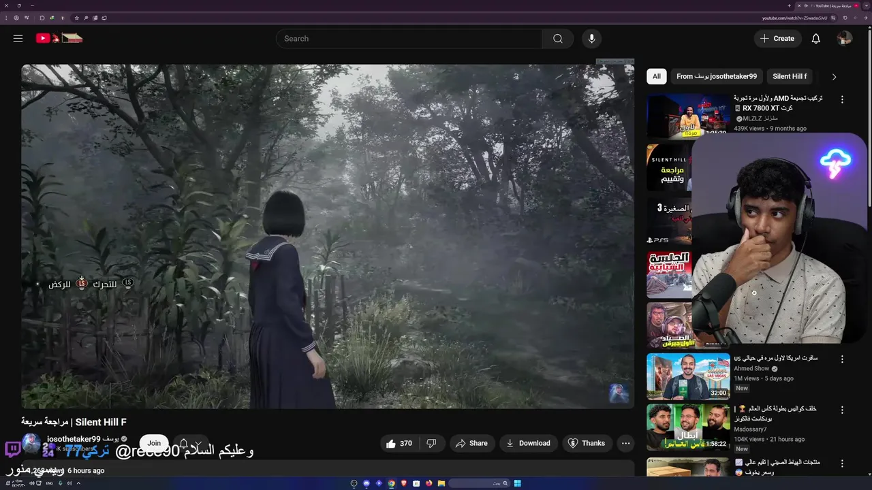Open the browser extensions puzzle icon
Screen dimensions: 872x490
point(42,18)
